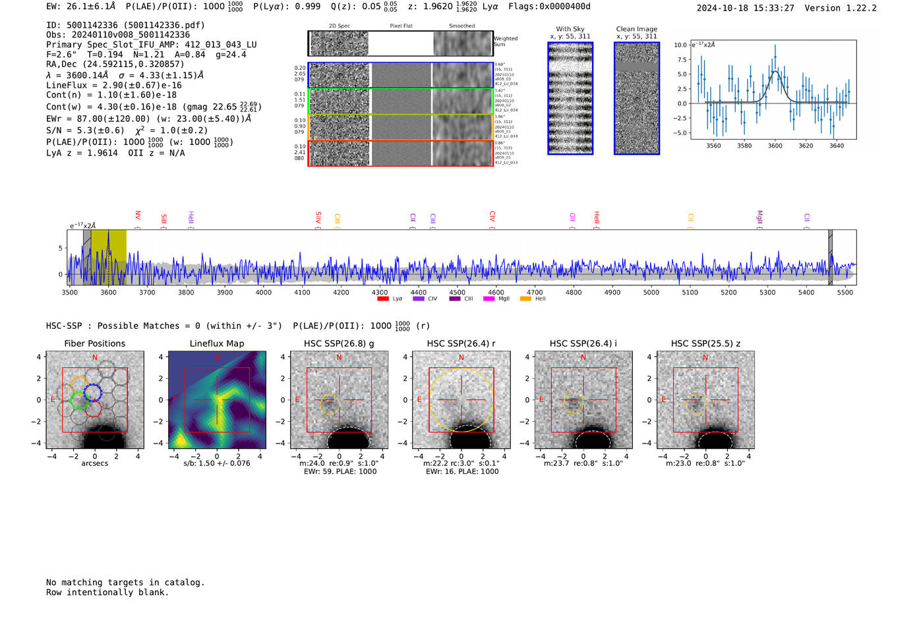This screenshot has height=628, width=923.
Task: Click the Cont(w) = 4.30 line
Action: pyautogui.click(x=154, y=106)
